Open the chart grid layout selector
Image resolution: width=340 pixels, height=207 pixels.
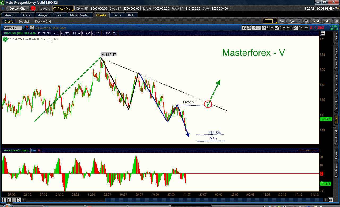pos(270,21)
